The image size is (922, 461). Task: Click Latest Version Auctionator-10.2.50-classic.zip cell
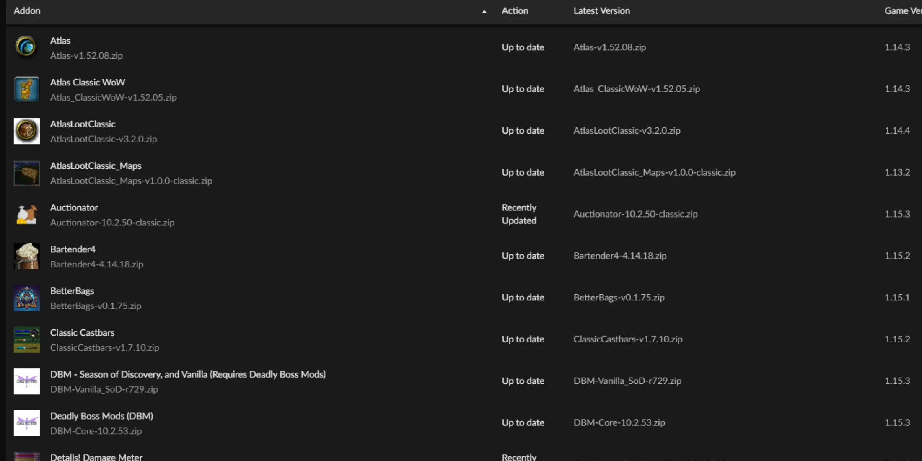[636, 214]
